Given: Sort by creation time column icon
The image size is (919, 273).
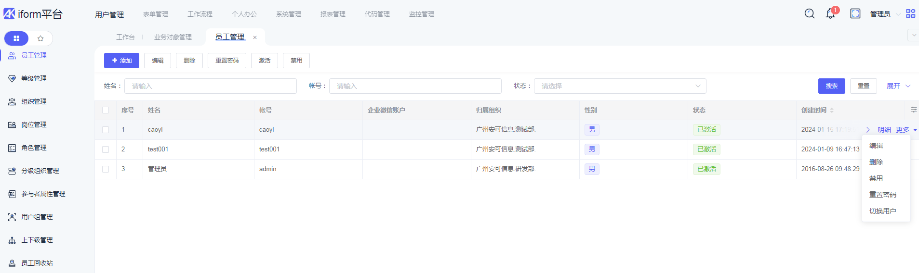Looking at the screenshot, I should (x=832, y=111).
